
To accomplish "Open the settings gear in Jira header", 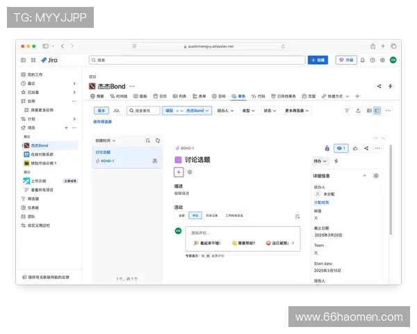I will 382,61.
